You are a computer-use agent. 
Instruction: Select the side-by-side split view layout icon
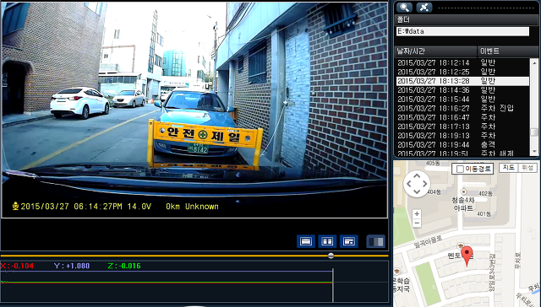tap(327, 241)
